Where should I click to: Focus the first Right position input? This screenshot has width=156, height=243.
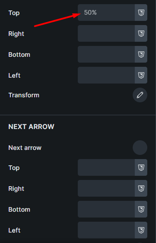tap(106, 33)
